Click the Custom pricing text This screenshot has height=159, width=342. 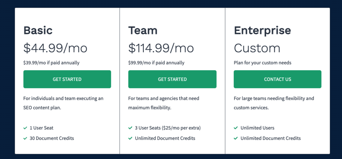[257, 48]
